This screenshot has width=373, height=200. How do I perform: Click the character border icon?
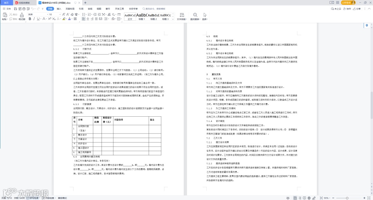(x=75, y=19)
